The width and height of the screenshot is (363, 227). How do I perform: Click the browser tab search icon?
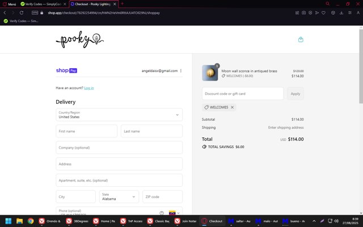pos(327,4)
